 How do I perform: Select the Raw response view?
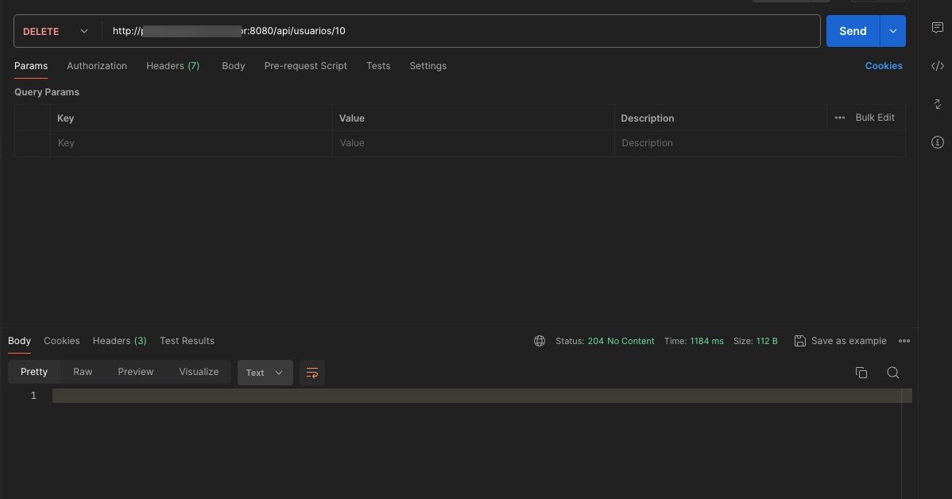pos(83,372)
